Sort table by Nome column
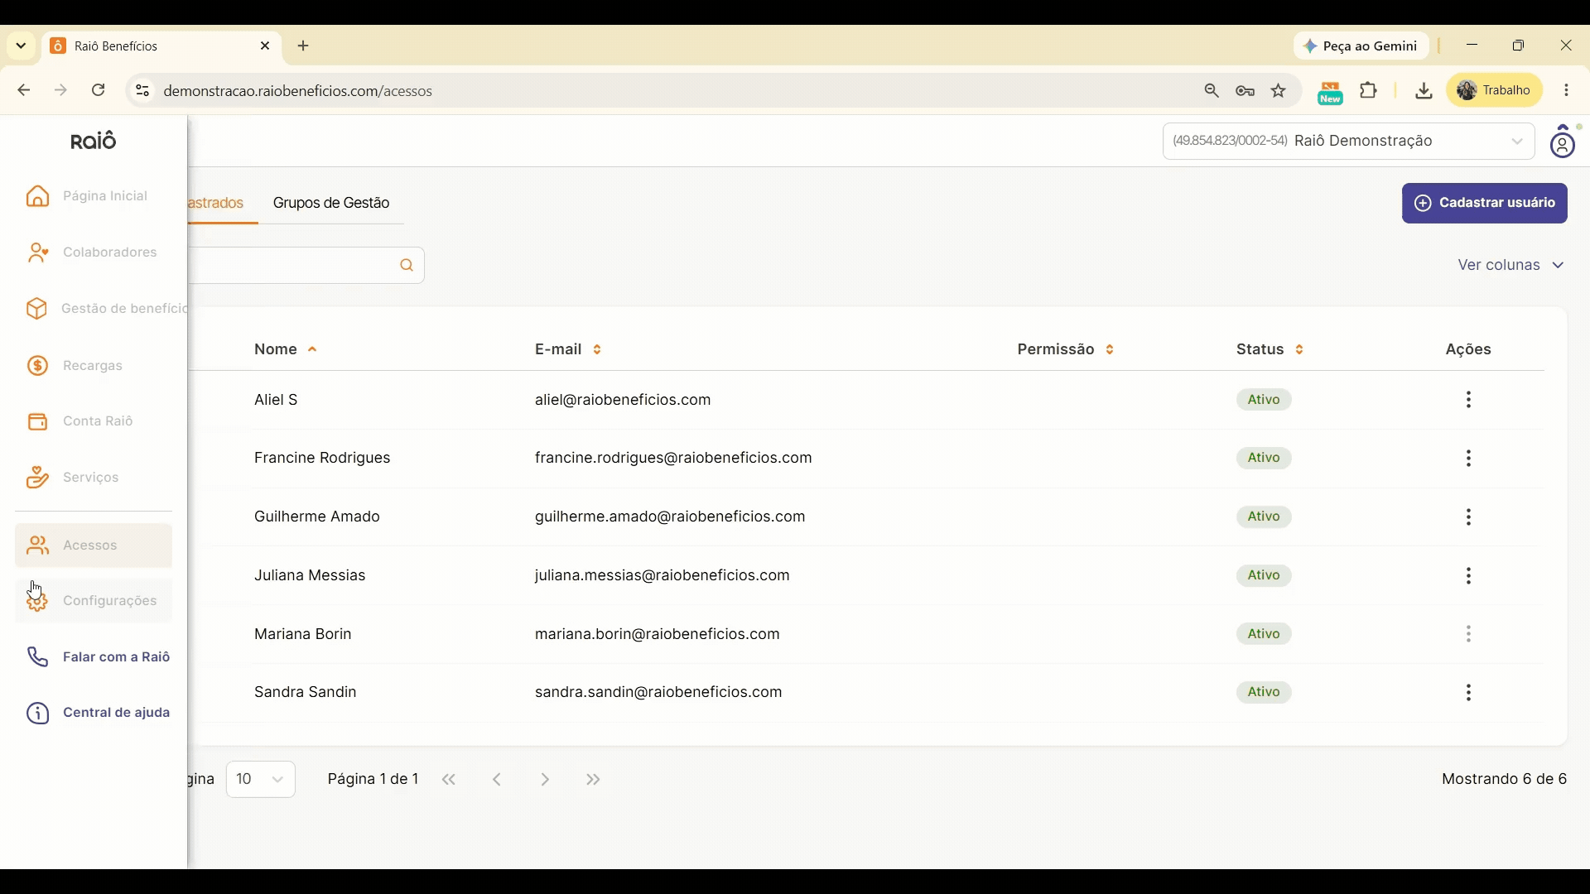 (287, 351)
